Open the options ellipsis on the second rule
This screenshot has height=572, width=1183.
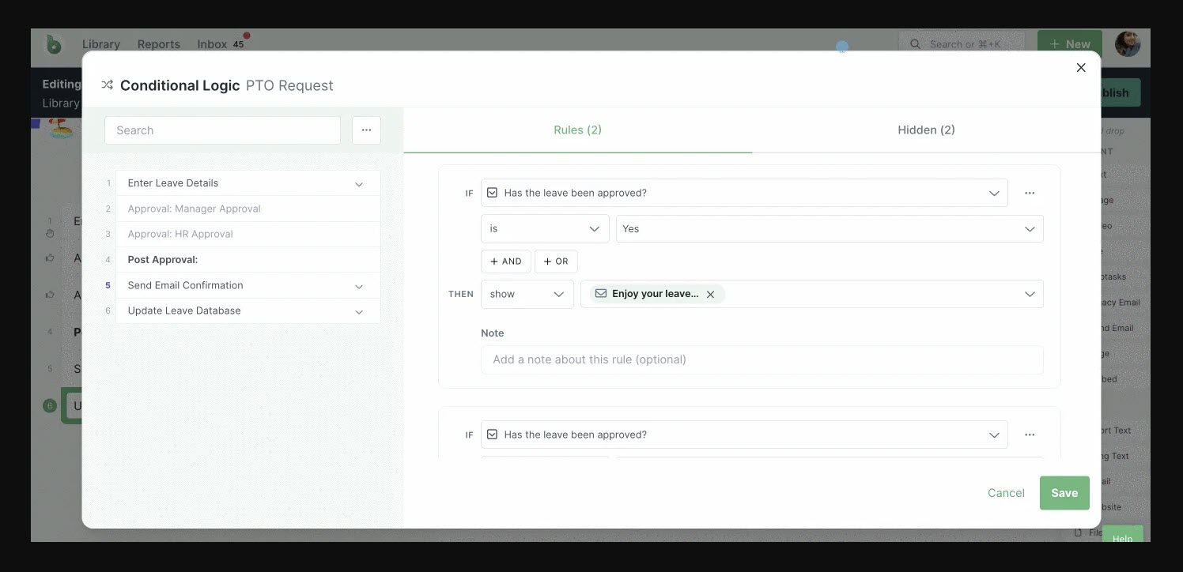[x=1030, y=434]
